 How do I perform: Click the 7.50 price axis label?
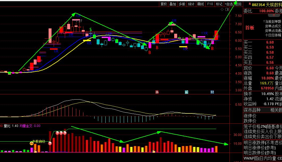[x=238, y=16]
